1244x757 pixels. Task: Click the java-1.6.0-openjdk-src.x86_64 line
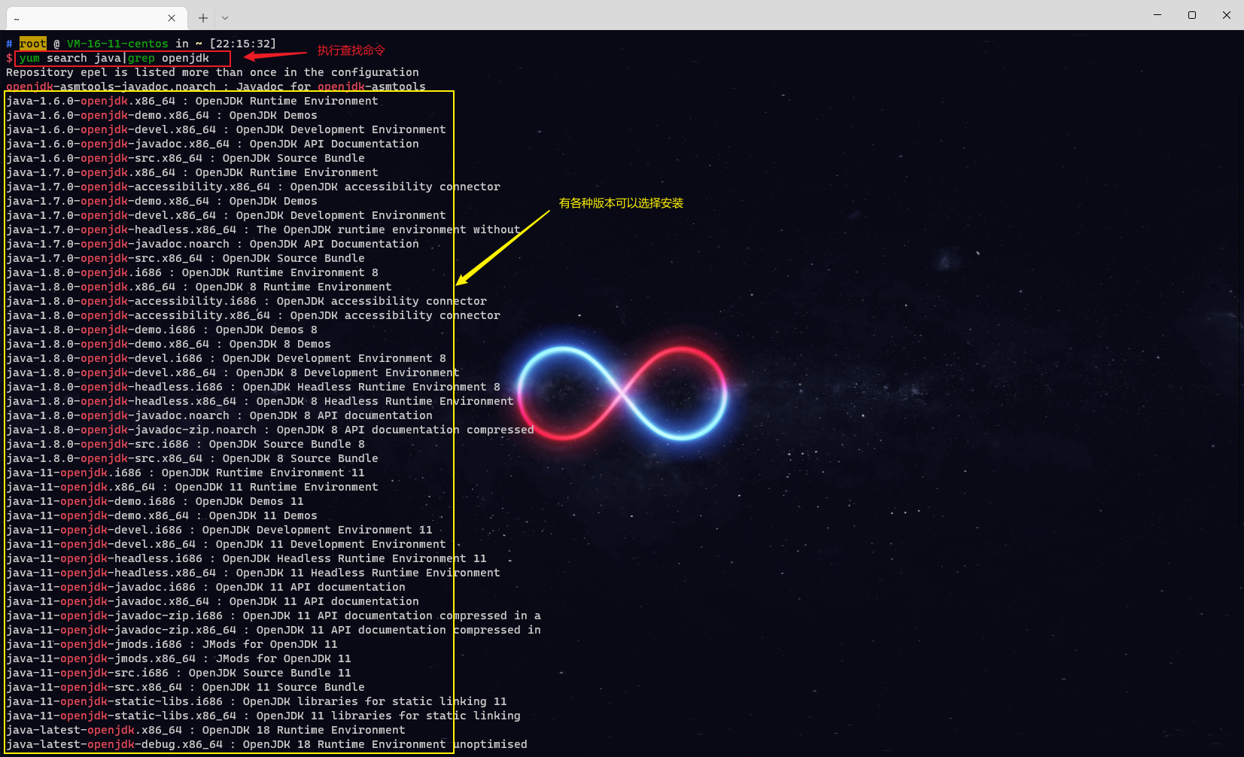point(185,158)
